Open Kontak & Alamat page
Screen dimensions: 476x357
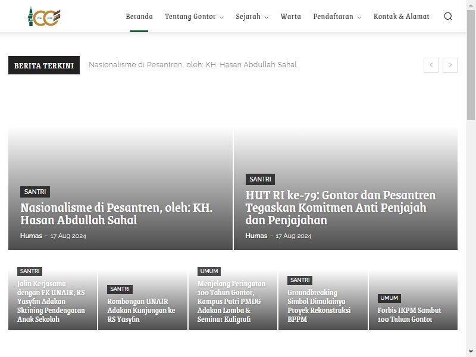pos(401,17)
